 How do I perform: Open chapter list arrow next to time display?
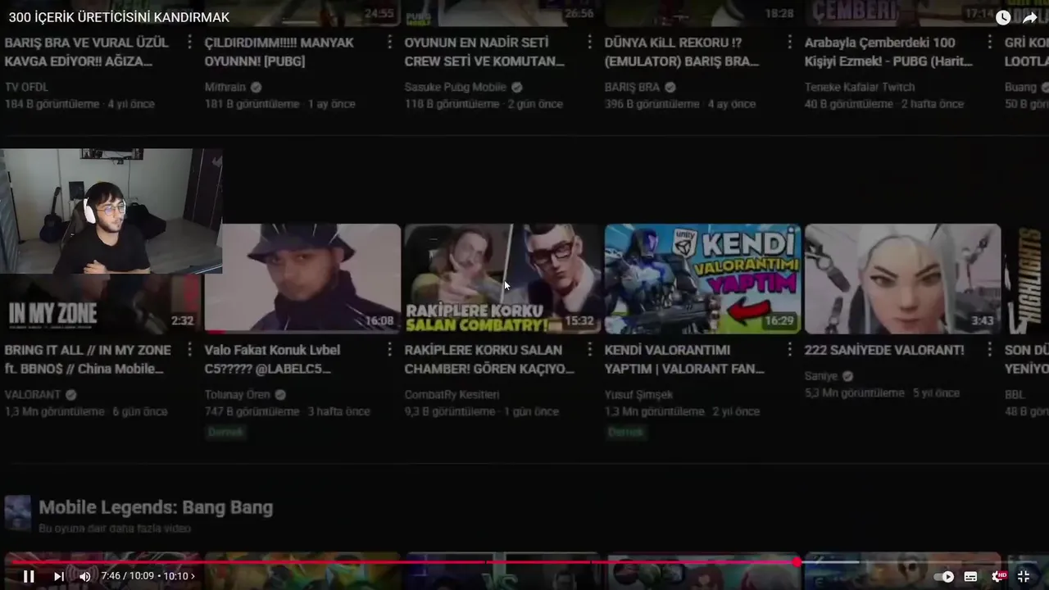193,576
